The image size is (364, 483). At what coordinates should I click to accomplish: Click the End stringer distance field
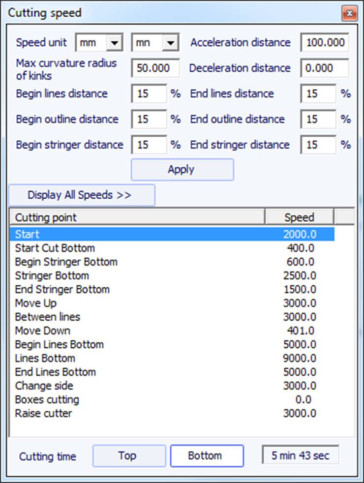point(318,145)
